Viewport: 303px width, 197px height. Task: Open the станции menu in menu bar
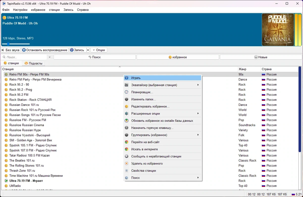coord(54,10)
